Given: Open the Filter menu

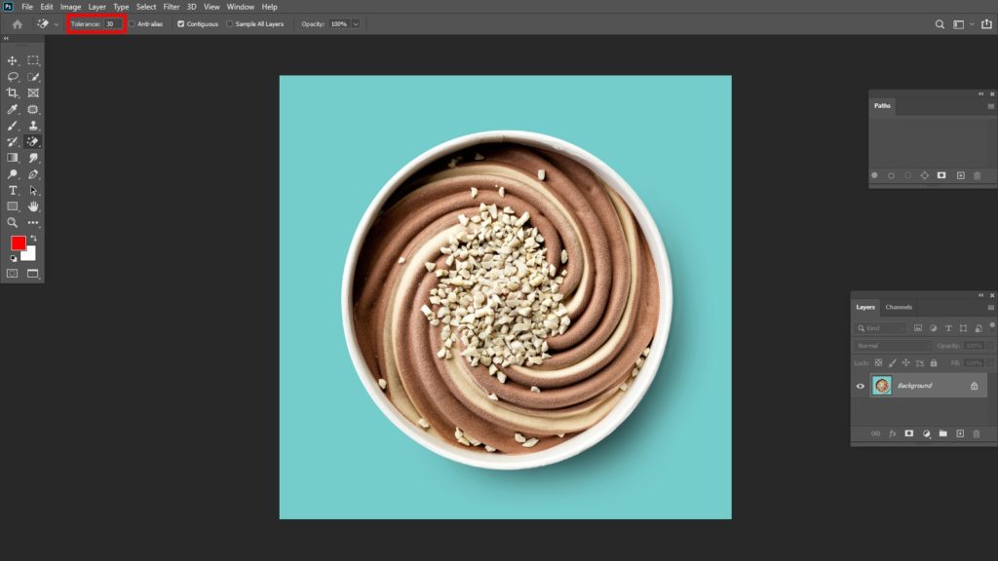Looking at the screenshot, I should (172, 7).
